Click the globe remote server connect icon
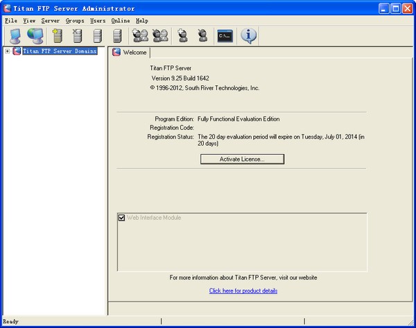The image size is (416, 328). 35,36
